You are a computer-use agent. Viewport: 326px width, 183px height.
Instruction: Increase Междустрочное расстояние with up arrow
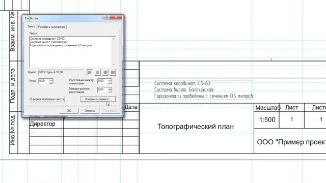[110, 88]
